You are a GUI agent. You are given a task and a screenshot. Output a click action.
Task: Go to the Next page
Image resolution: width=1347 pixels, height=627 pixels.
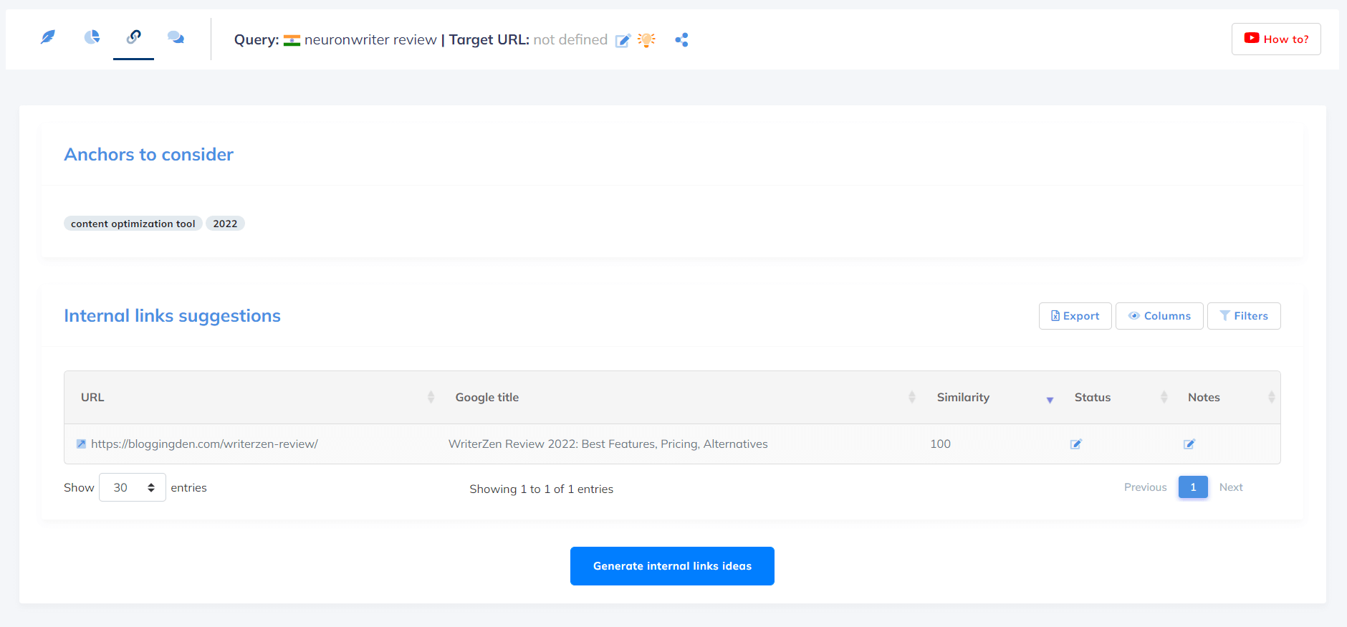[x=1231, y=487]
